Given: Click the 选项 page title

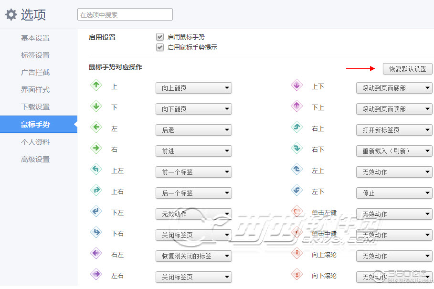Looking at the screenshot, I should [33, 14].
